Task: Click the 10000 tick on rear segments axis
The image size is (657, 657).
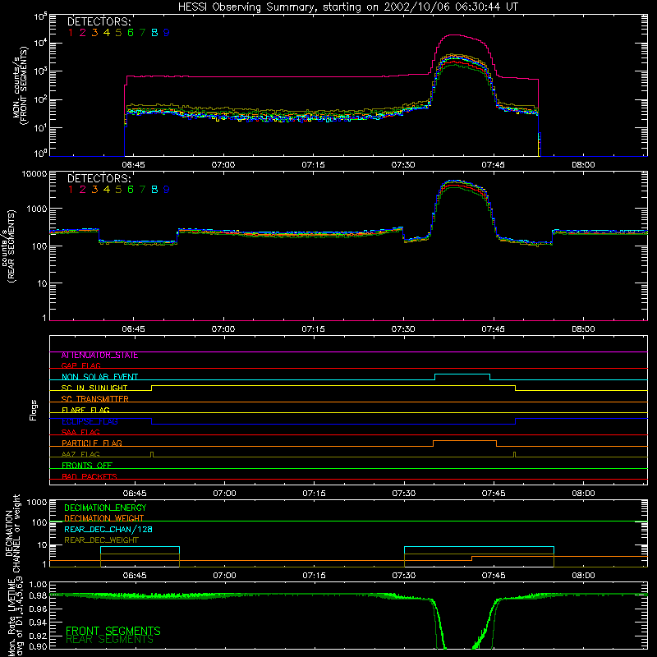Action: click(x=34, y=173)
